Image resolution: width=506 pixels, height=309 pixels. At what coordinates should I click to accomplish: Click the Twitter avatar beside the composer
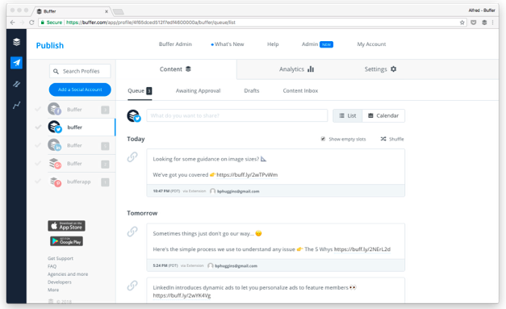click(x=134, y=115)
